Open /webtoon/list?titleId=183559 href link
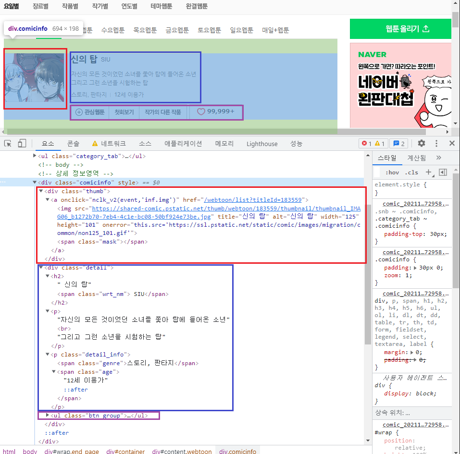 (252, 200)
